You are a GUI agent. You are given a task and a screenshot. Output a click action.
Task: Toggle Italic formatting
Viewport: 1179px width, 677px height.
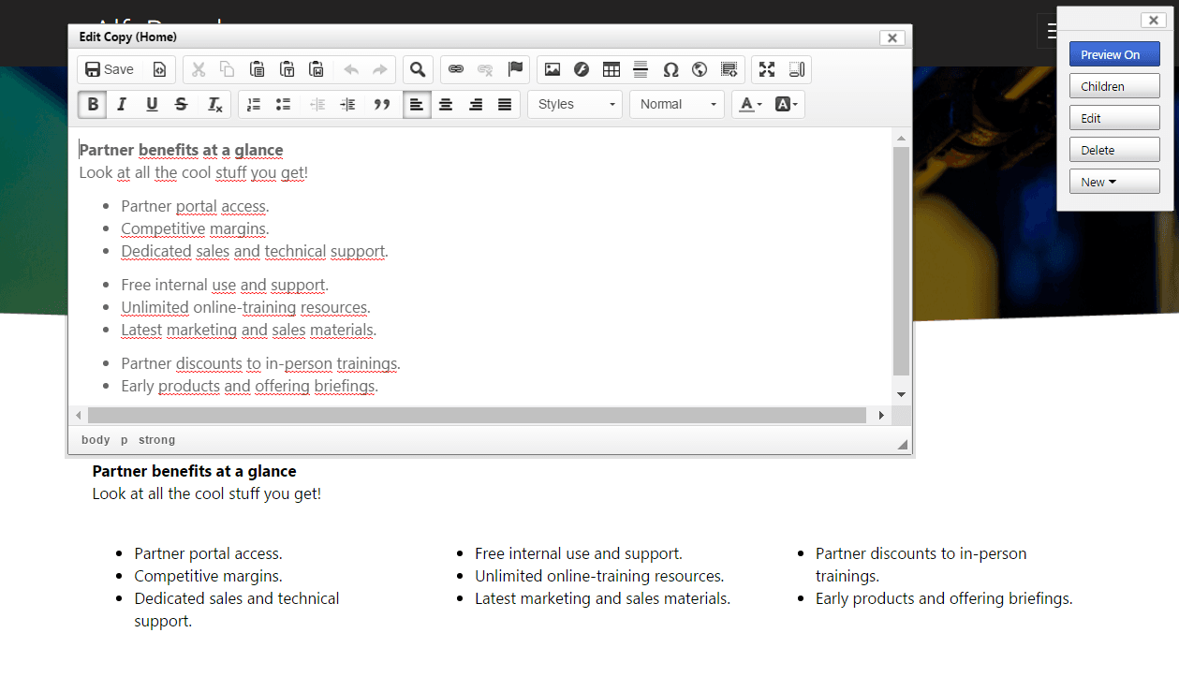(x=122, y=104)
